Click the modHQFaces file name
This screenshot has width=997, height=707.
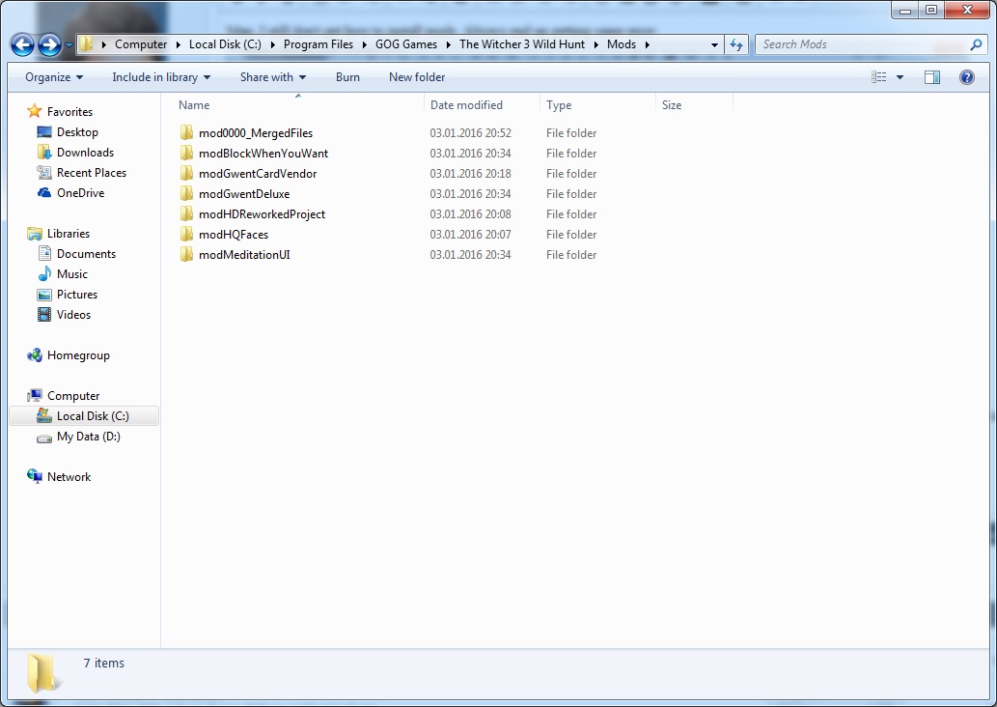tap(234, 235)
